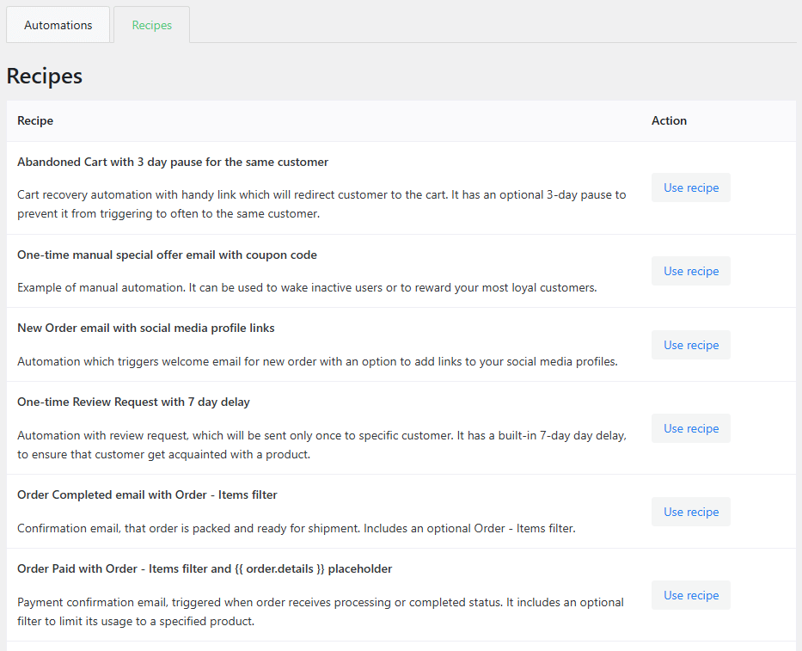Viewport: 802px width, 651px height.
Task: Use the Order Paid recipe
Action: pyautogui.click(x=690, y=595)
